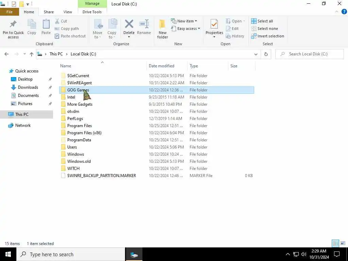Screen dimensions: 348x261
Task: Delete the selected GOG Games folder
Action: click(x=129, y=27)
